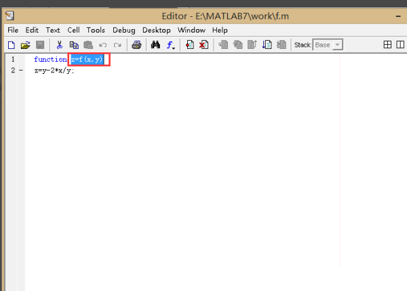The width and height of the screenshot is (407, 291).
Task: Click the 'function' keyword on line 1
Action: [51, 60]
